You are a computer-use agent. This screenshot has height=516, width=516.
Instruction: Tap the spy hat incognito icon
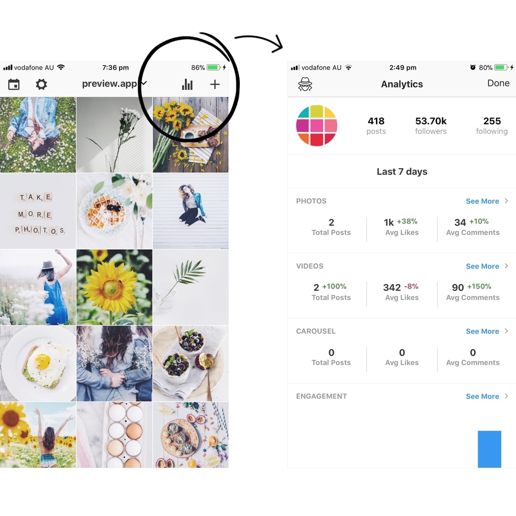[305, 84]
